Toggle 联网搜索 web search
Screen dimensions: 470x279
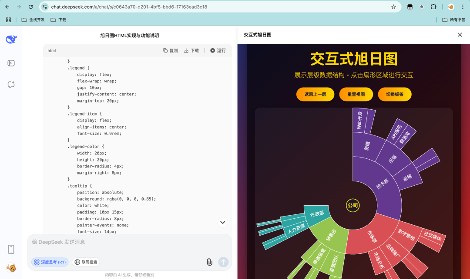pyautogui.click(x=86, y=262)
